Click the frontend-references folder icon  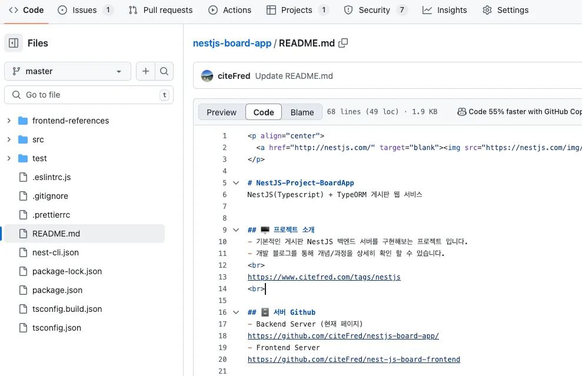point(23,121)
